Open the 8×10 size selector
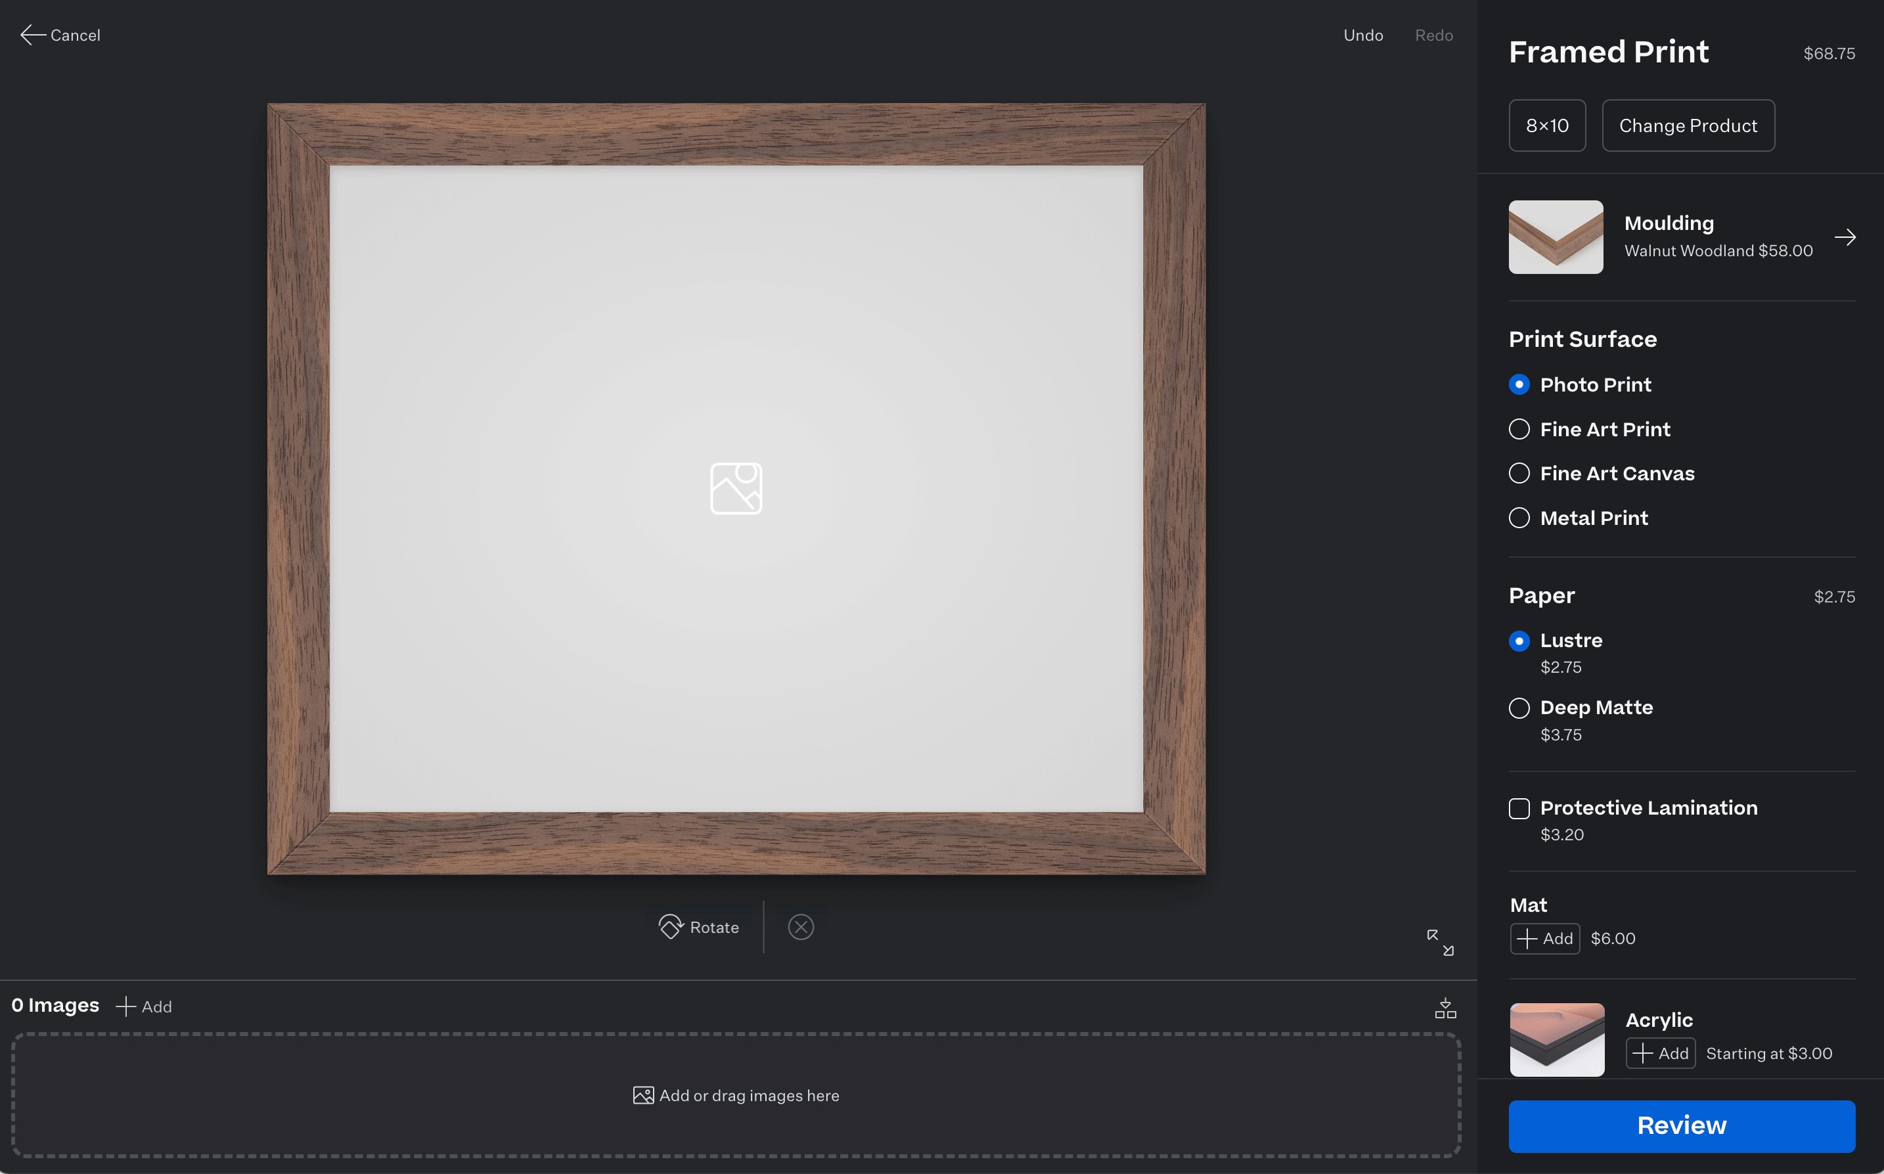Viewport: 1884px width, 1174px height. pyautogui.click(x=1546, y=125)
